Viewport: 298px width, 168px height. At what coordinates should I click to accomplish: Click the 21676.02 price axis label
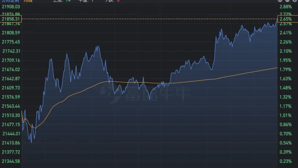[x=11, y=70]
